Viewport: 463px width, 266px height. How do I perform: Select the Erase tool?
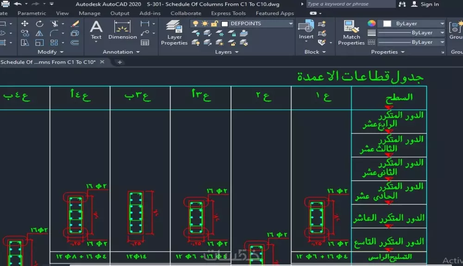click(75, 23)
